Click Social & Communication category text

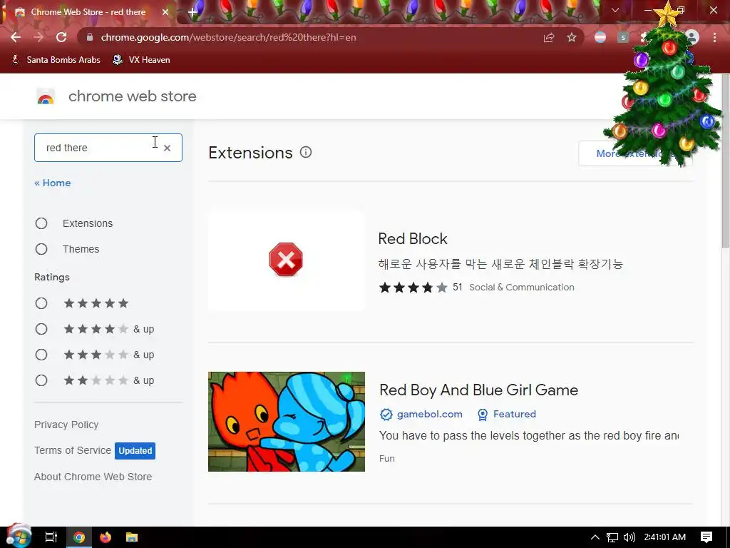coord(521,287)
